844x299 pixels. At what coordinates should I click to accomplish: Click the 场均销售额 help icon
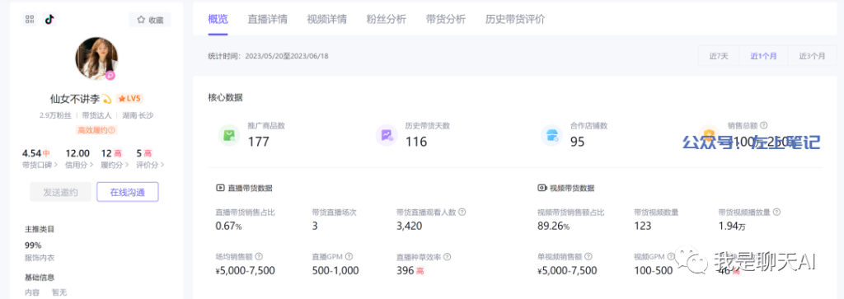[259, 256]
